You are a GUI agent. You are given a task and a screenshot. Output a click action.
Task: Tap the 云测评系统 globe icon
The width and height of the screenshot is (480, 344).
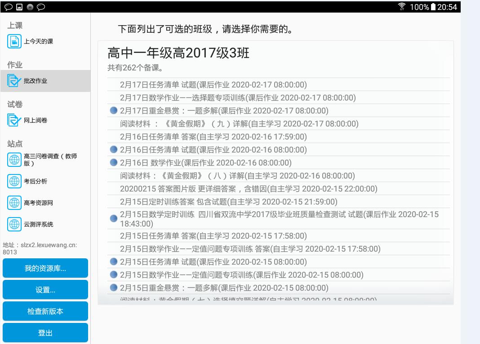14,224
